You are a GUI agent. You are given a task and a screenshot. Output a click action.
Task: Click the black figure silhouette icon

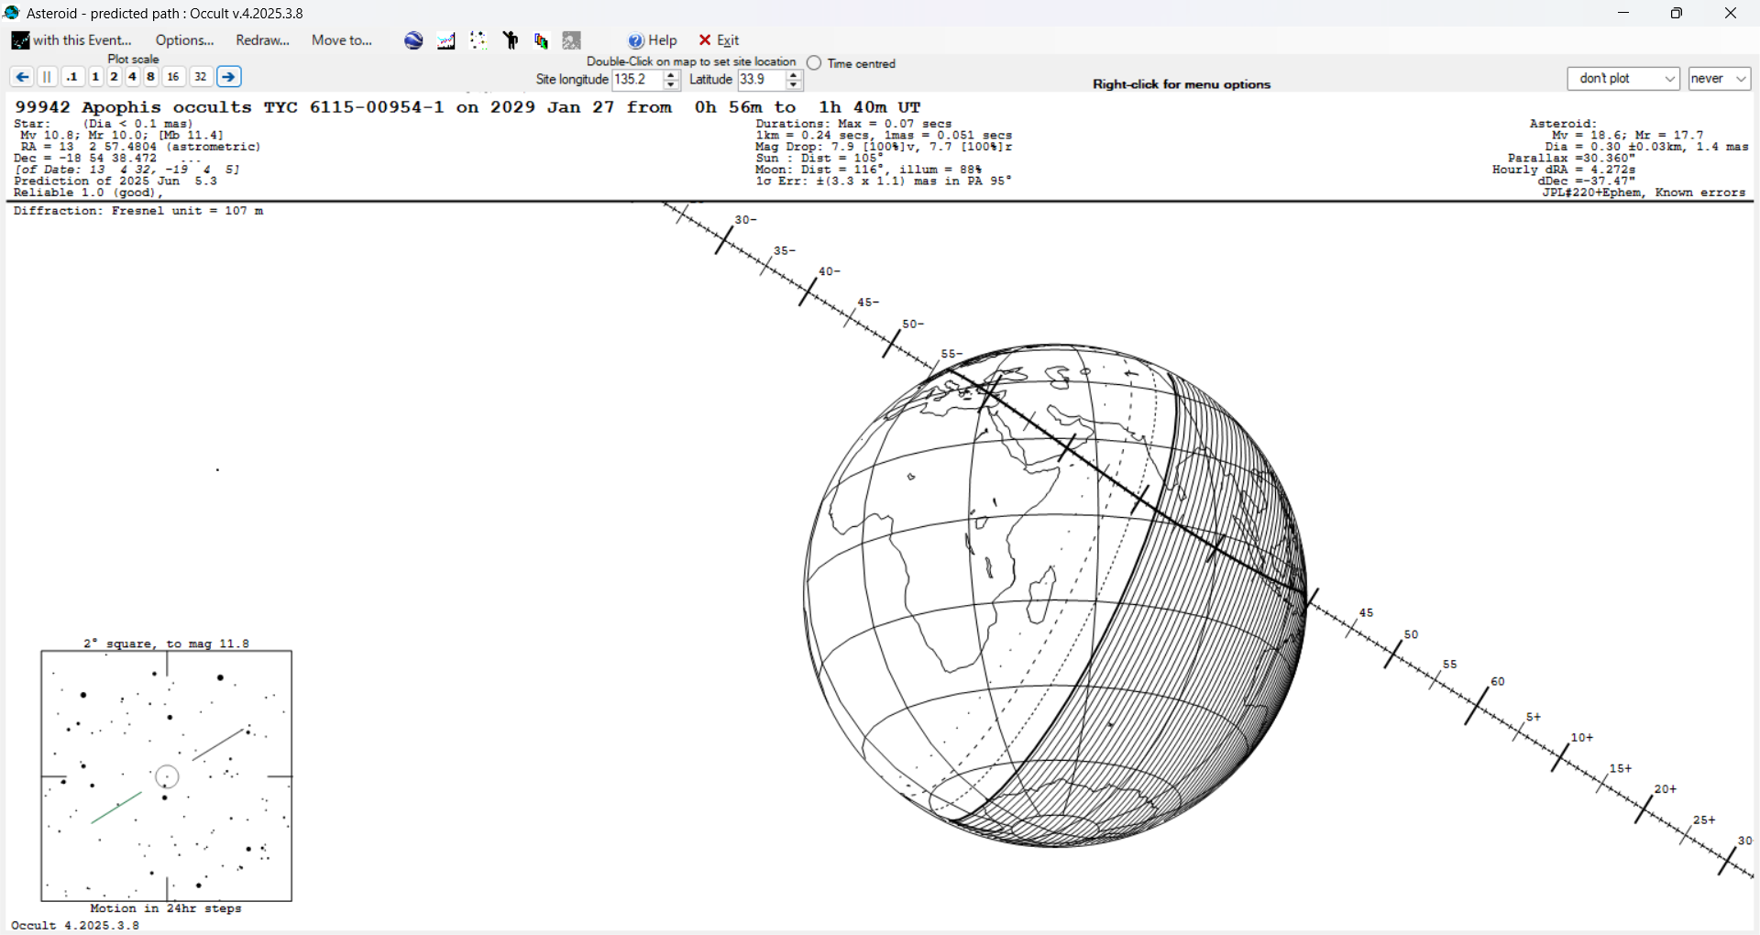coord(511,40)
